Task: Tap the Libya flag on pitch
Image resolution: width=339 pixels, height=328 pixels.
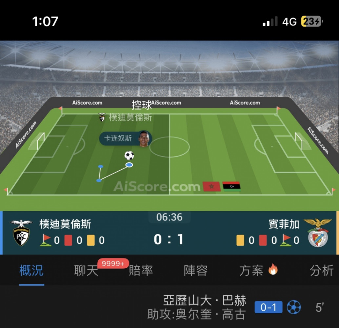Action: click(231, 186)
